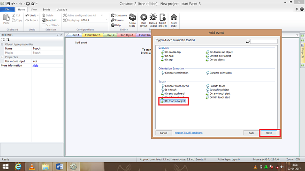
Task: Open tab list dropdown arrow at right
Action: click(297, 35)
